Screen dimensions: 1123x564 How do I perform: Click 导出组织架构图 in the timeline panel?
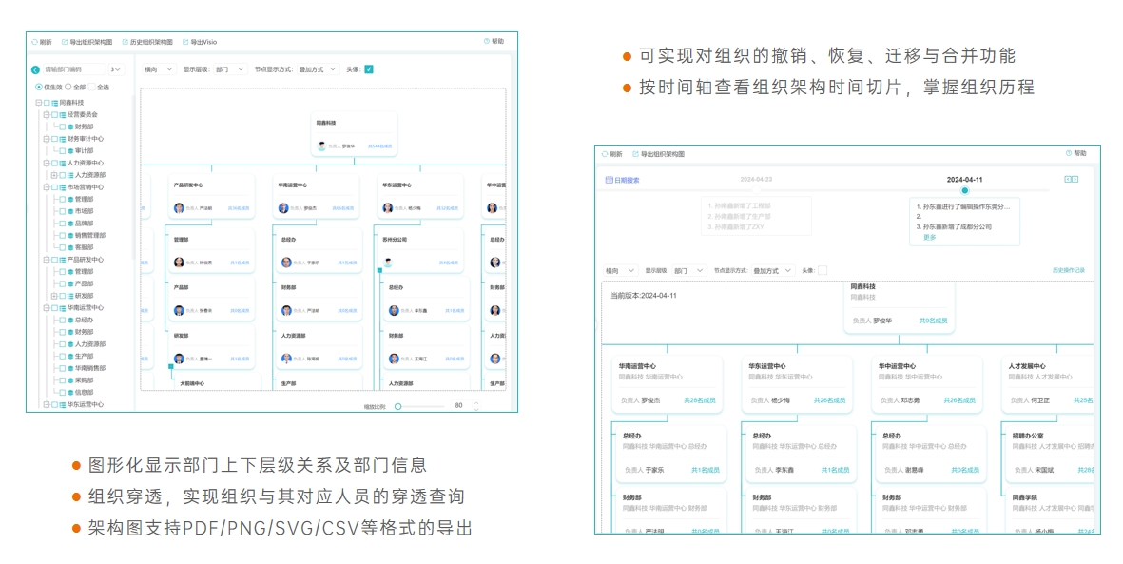(658, 154)
